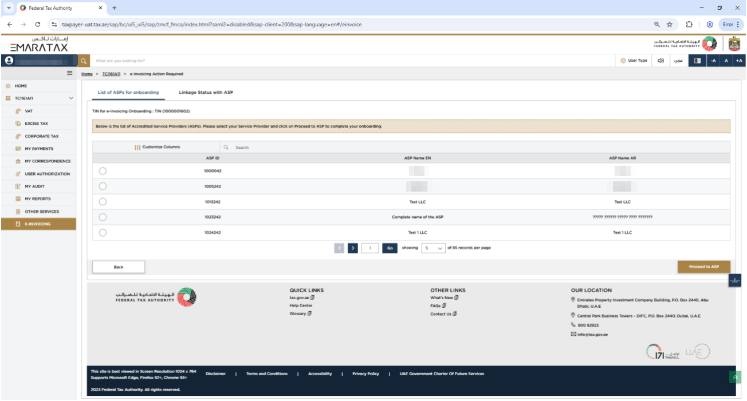Image resolution: width=747 pixels, height=401 pixels.
Task: Switch the high-contrast display mode icon
Action: (697, 61)
